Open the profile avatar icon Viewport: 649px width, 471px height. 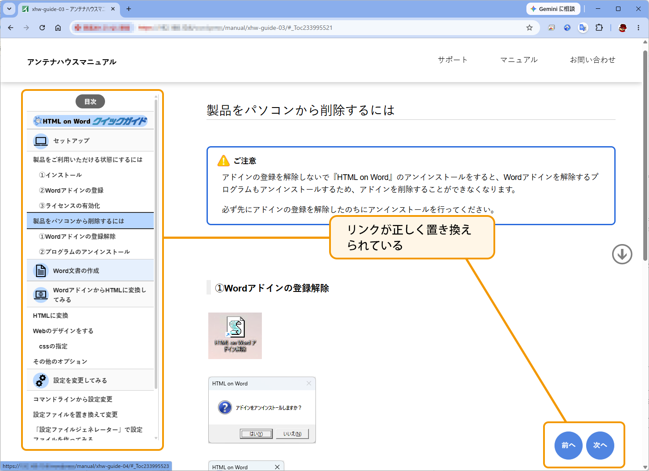[623, 28]
